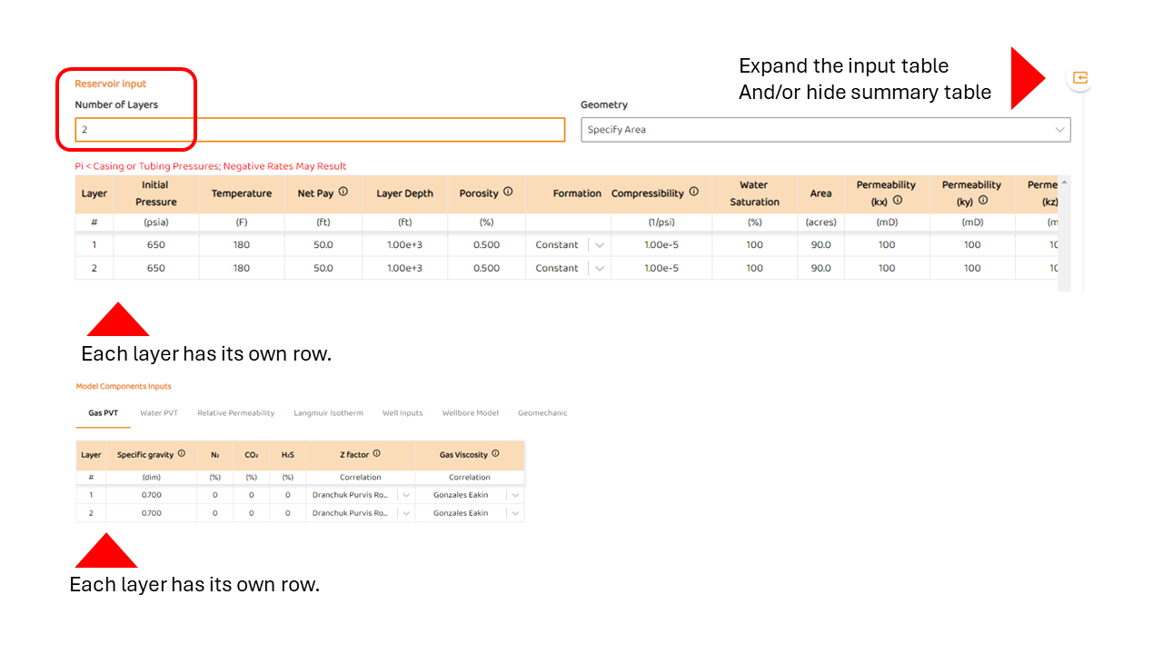Go to the Wellbore Model tab
The image size is (1163, 654).
coord(470,413)
